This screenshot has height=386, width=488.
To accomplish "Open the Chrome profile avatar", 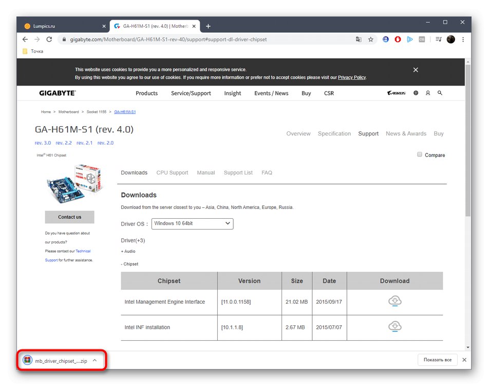I will pyautogui.click(x=451, y=39).
